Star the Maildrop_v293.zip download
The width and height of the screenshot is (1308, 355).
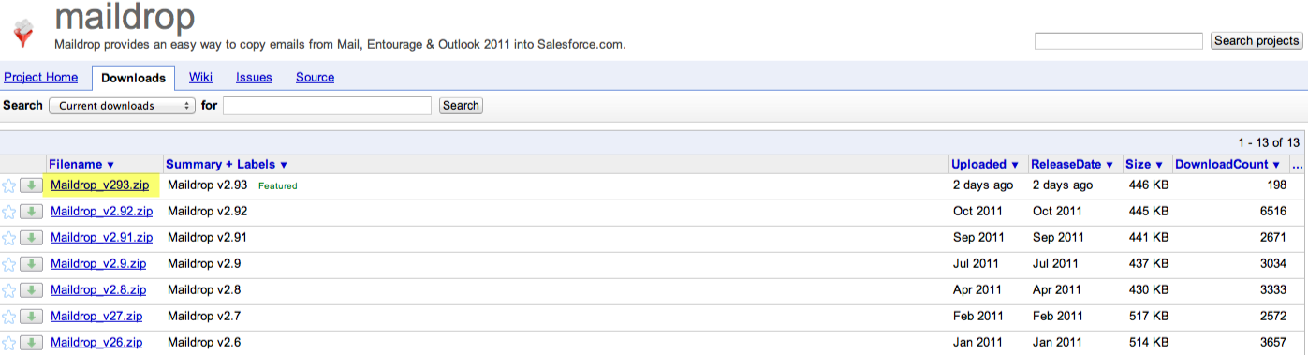point(9,185)
